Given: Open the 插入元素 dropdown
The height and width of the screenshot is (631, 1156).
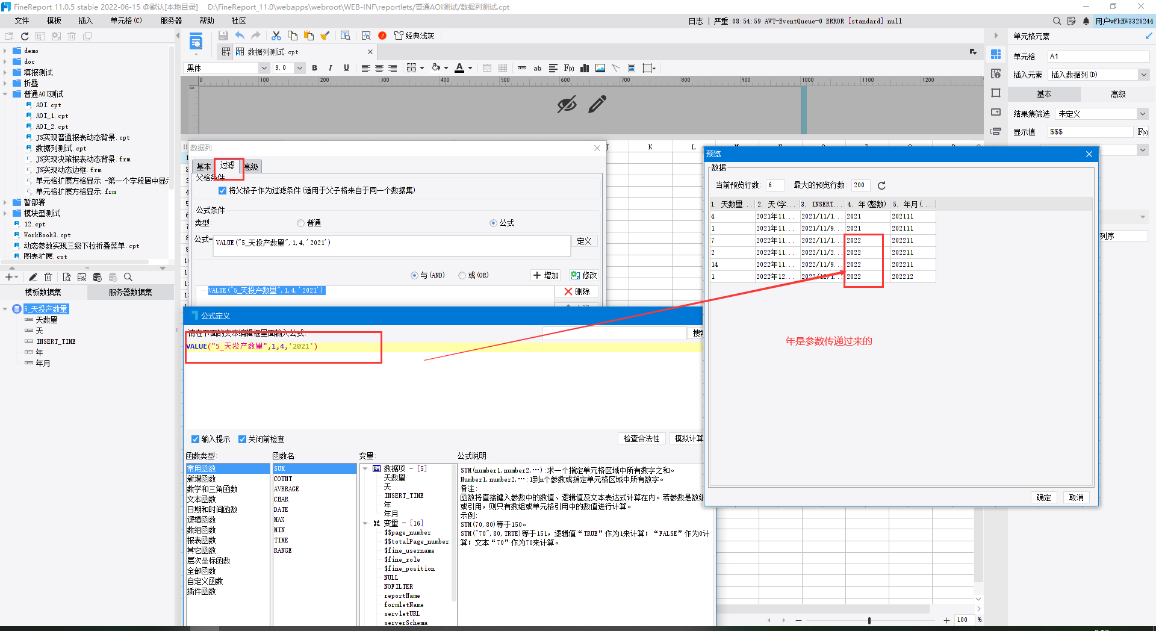Looking at the screenshot, I should [x=1143, y=75].
